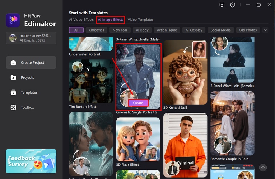The width and height of the screenshot is (275, 179).
Task: Select the AI Image Effects tab
Action: coord(111,20)
